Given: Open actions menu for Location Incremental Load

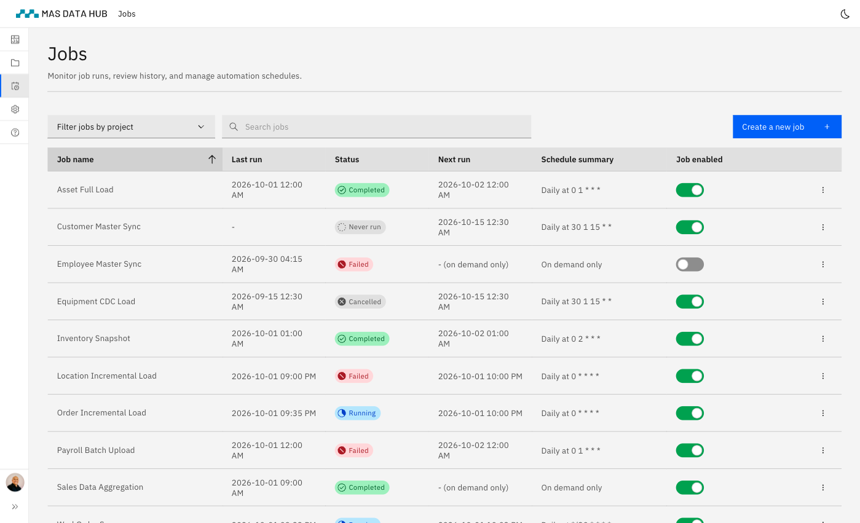Looking at the screenshot, I should point(823,376).
